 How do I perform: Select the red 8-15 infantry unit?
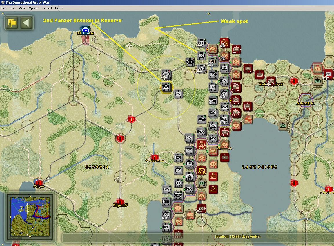pyautogui.click(x=202, y=145)
